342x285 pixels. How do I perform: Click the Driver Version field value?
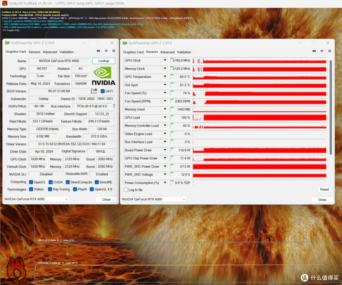[x=72, y=144]
